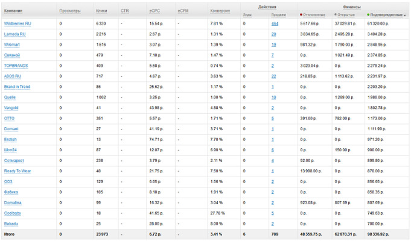Open the 10 sales link for Quelle
Viewport: 411px width, 241px height.
[273, 97]
